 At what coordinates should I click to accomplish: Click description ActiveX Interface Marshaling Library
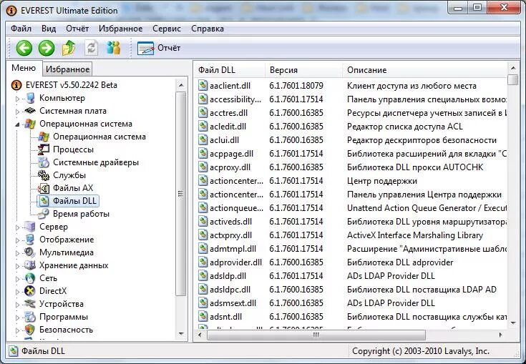[x=415, y=235]
